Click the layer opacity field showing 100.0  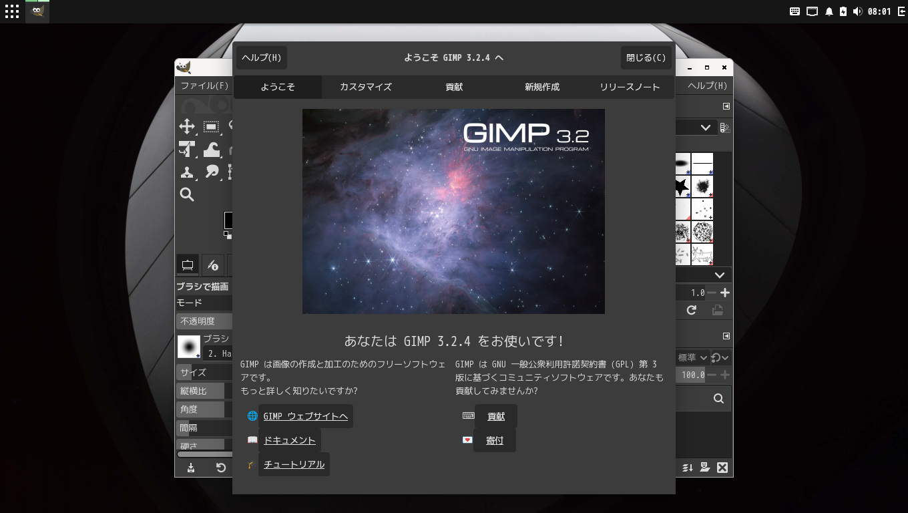[690, 375]
